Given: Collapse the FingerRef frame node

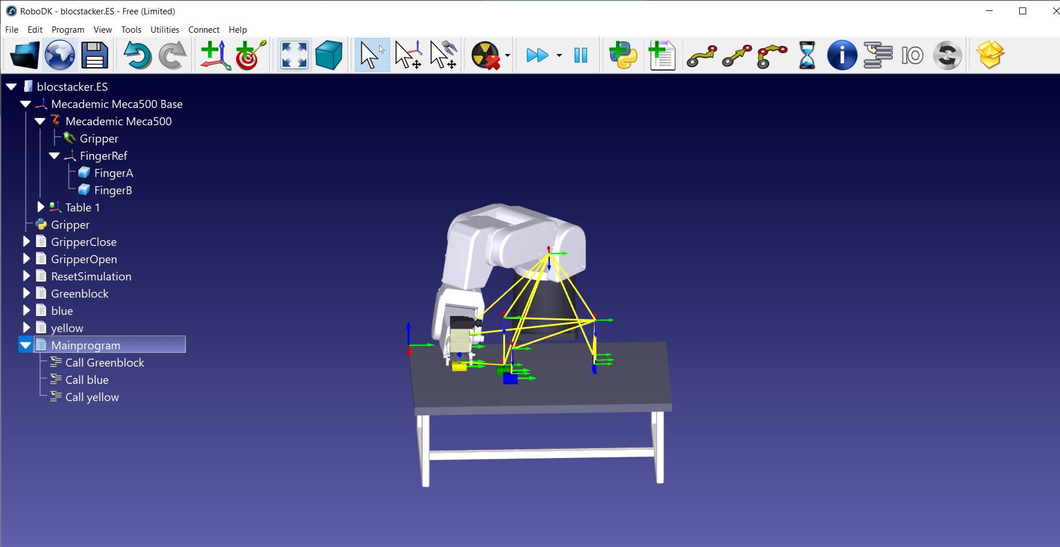Looking at the screenshot, I should (x=55, y=156).
